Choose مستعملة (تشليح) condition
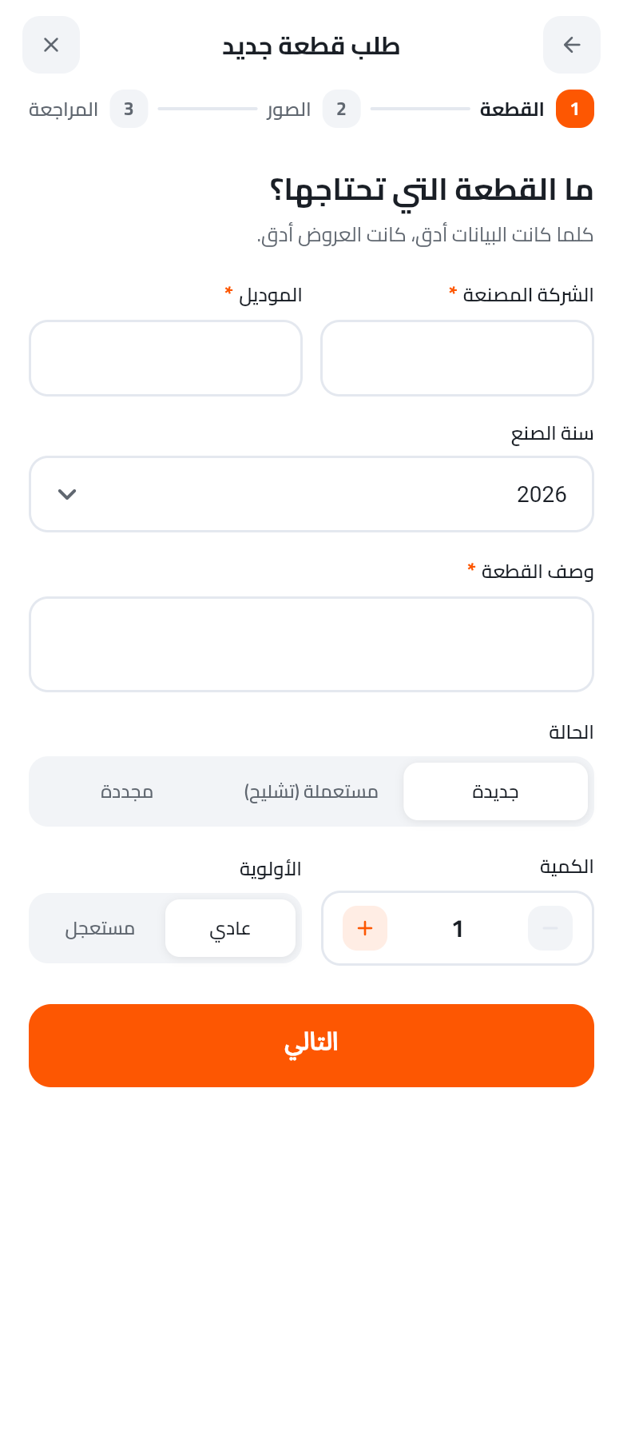Viewport: 623px width, 1439px height. coord(311,791)
